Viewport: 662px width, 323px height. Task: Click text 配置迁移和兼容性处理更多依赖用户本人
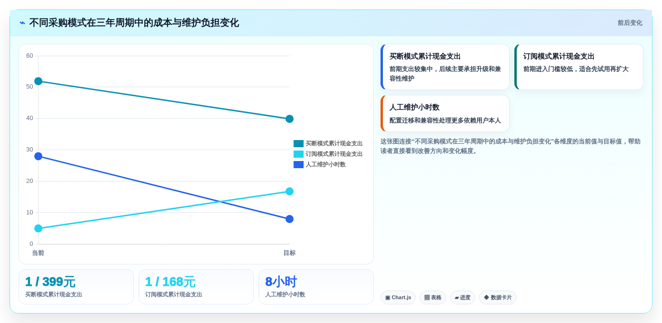[445, 121]
